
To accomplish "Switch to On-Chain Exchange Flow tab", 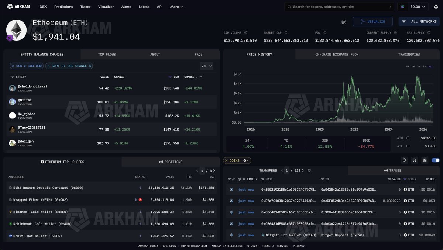I will [337, 55].
